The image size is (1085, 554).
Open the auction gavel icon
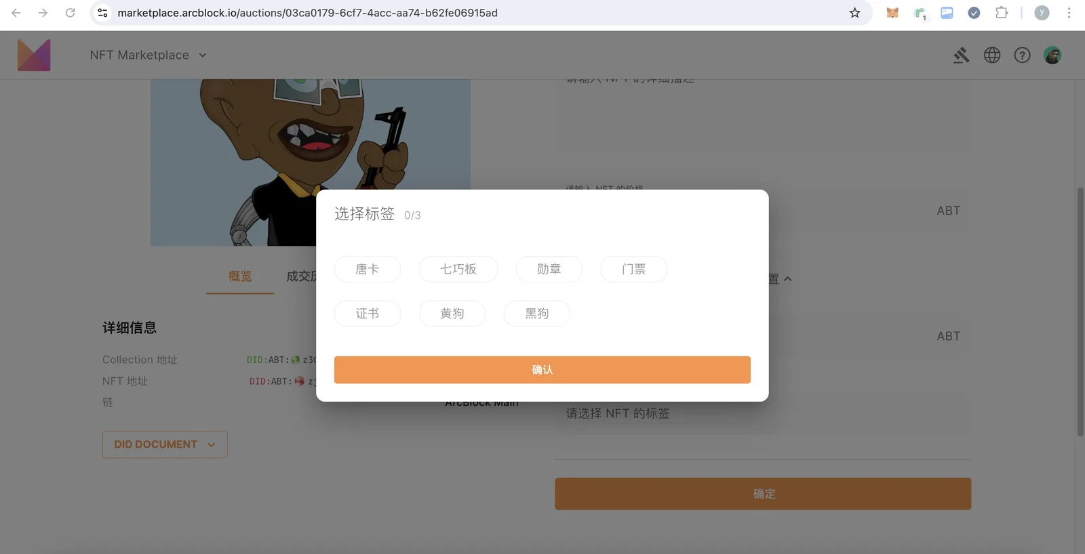(x=961, y=55)
